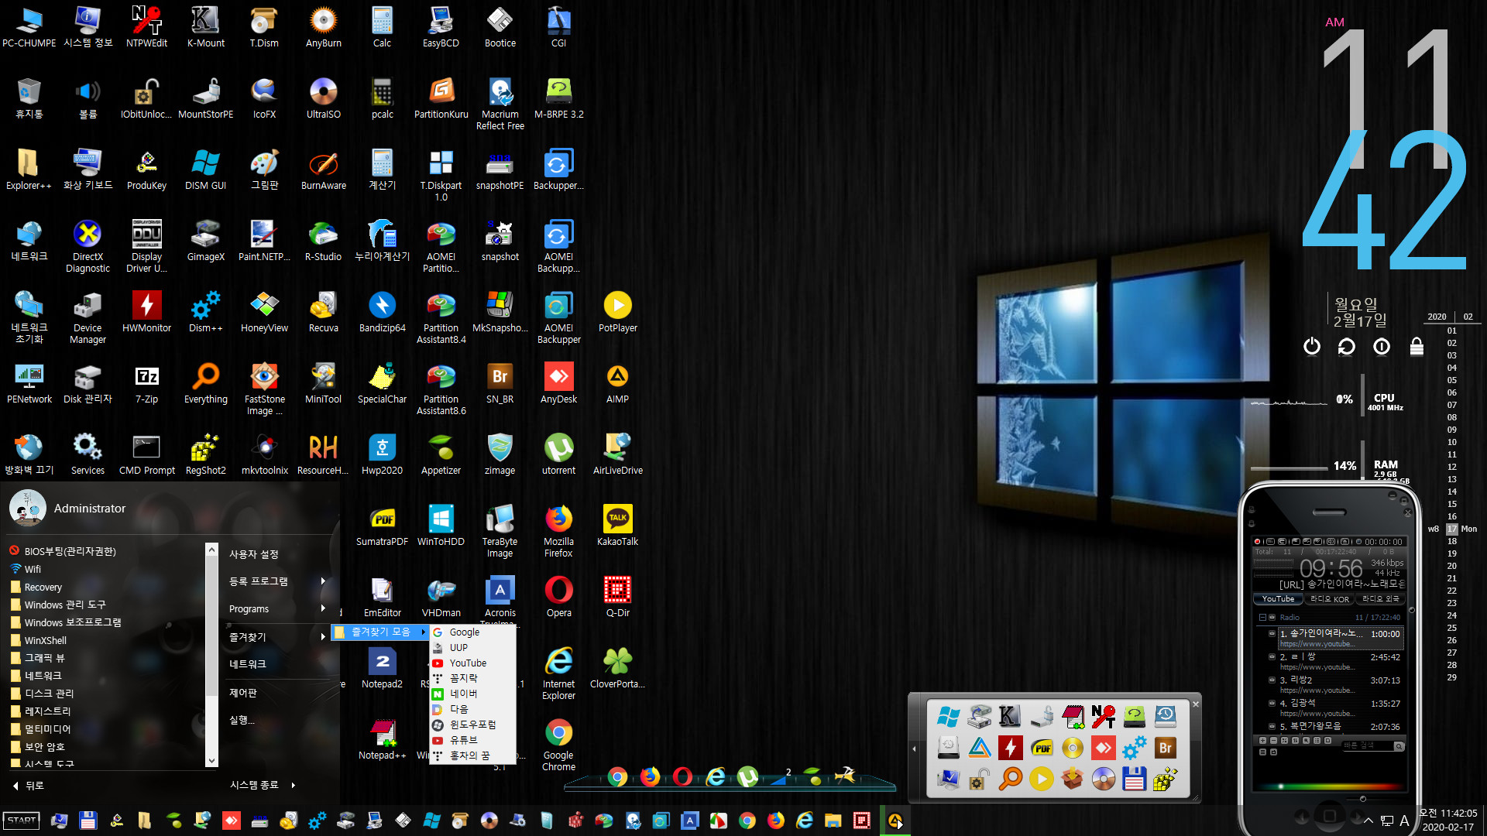
Task: Expand the Programs submenu arrow
Action: coord(323,609)
